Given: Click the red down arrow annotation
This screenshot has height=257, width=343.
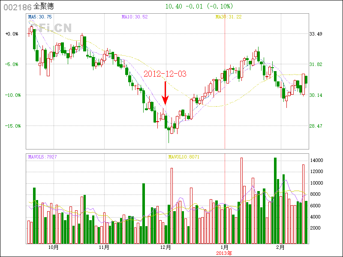Looking at the screenshot, I should click(165, 93).
